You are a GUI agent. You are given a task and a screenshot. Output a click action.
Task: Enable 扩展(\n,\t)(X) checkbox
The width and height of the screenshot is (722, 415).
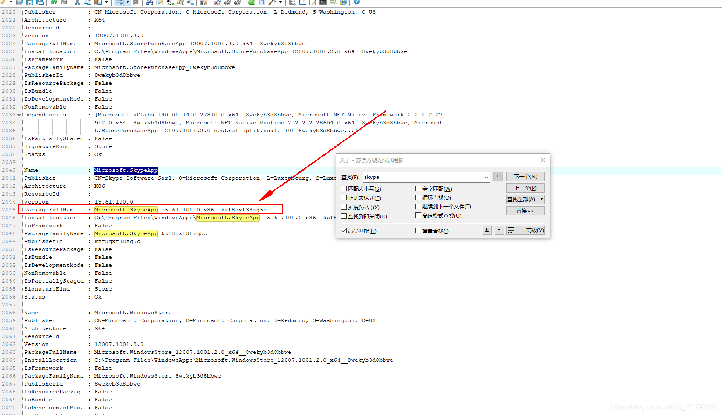pyautogui.click(x=344, y=207)
